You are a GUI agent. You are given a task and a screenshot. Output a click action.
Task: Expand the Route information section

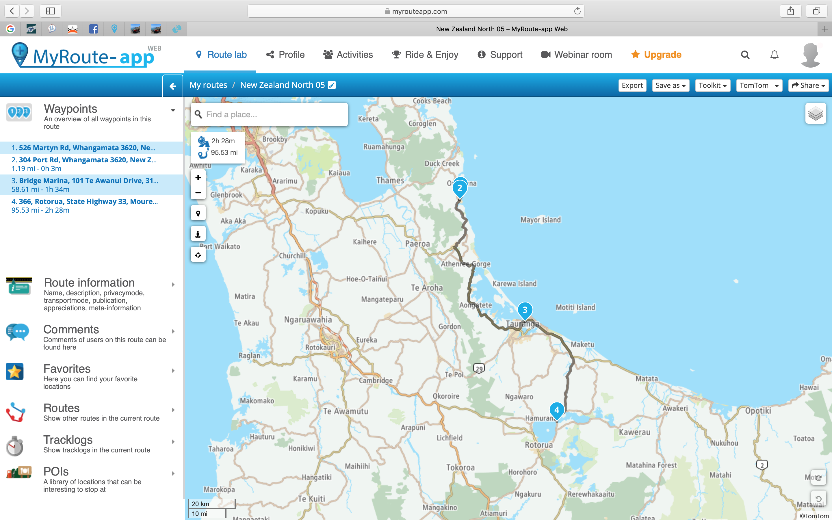[x=173, y=285]
